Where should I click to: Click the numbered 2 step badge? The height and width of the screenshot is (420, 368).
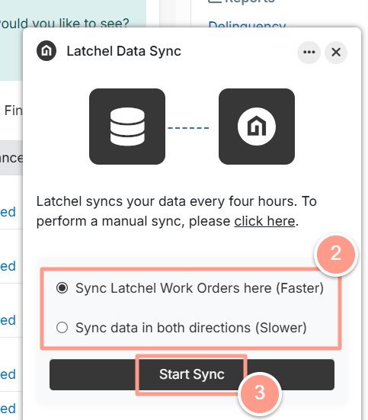click(336, 253)
